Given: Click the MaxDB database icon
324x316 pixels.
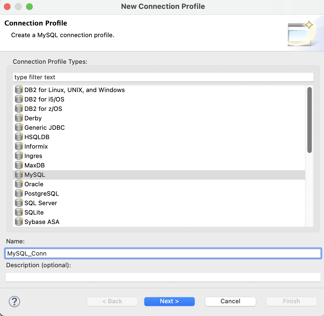Looking at the screenshot, I should pyautogui.click(x=19, y=165).
